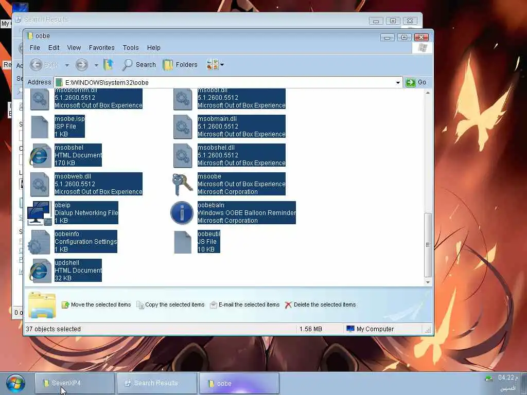
Task: Click Move the selected items
Action: (x=97, y=304)
